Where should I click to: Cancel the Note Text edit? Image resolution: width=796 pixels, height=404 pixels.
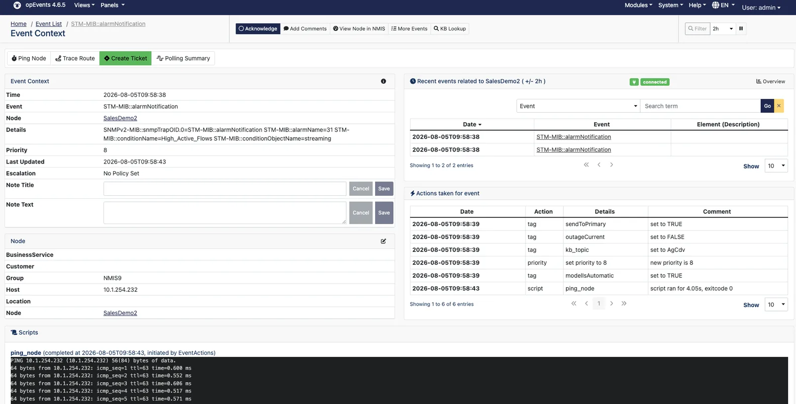pyautogui.click(x=361, y=213)
